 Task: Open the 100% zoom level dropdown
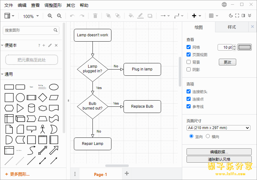31,16
